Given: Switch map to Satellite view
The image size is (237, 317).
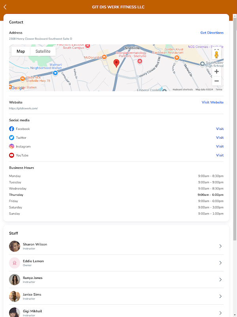Looking at the screenshot, I should coord(43,51).
